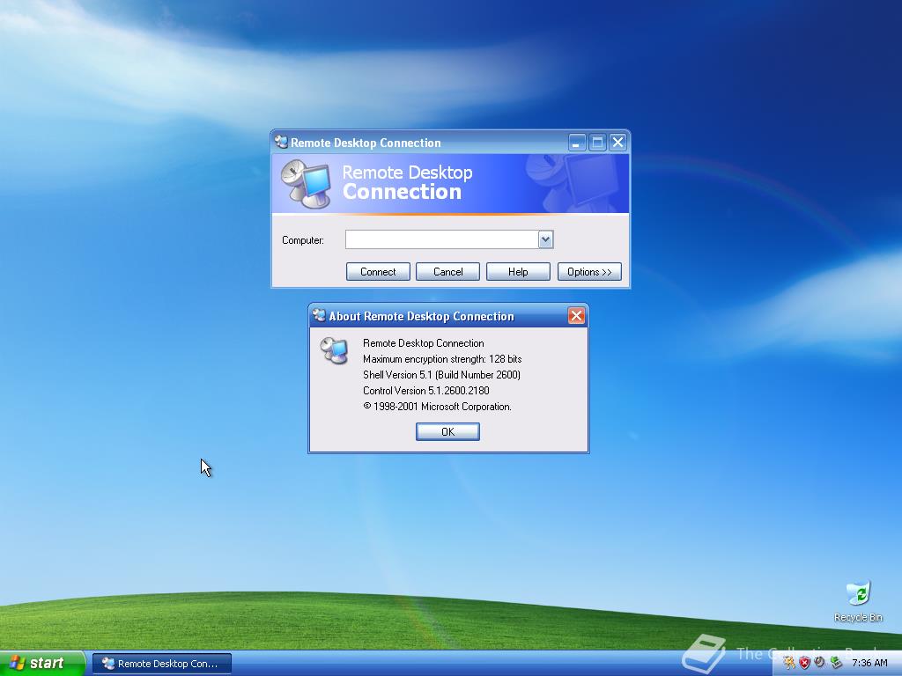Open the Computer dropdown arrow
The width and height of the screenshot is (902, 676).
(545, 239)
